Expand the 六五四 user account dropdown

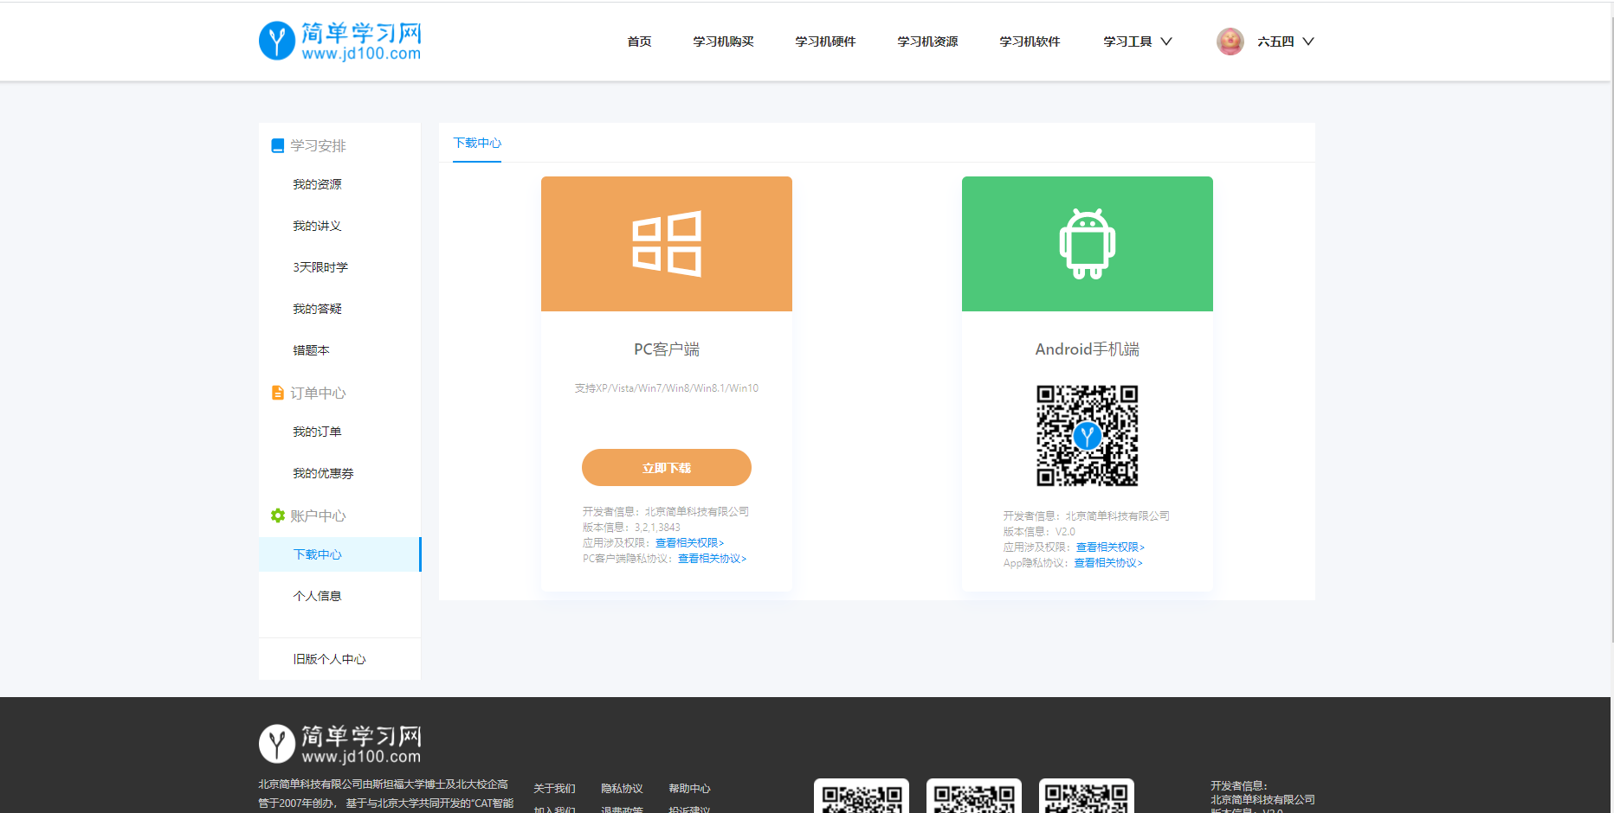[1286, 42]
